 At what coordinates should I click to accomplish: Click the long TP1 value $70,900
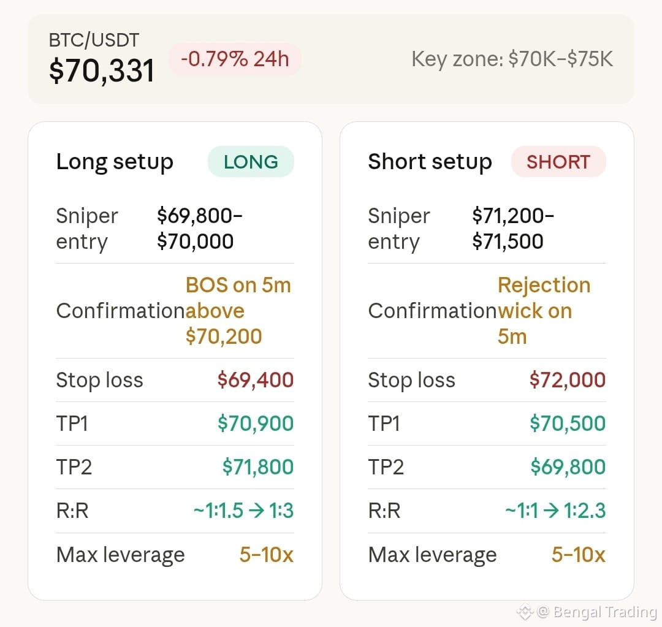tap(256, 424)
